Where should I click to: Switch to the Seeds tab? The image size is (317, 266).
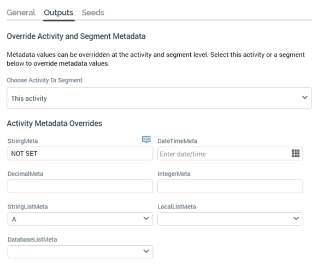click(x=93, y=13)
